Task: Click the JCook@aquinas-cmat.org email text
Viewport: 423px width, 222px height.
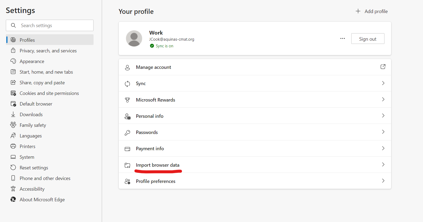Action: tap(172, 39)
